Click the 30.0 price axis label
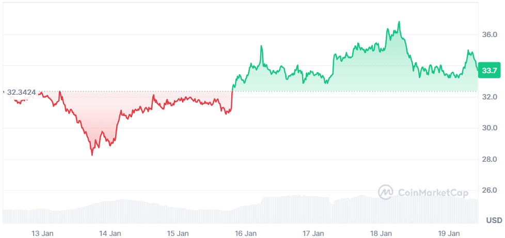Image resolution: width=505 pixels, height=238 pixels. point(489,128)
